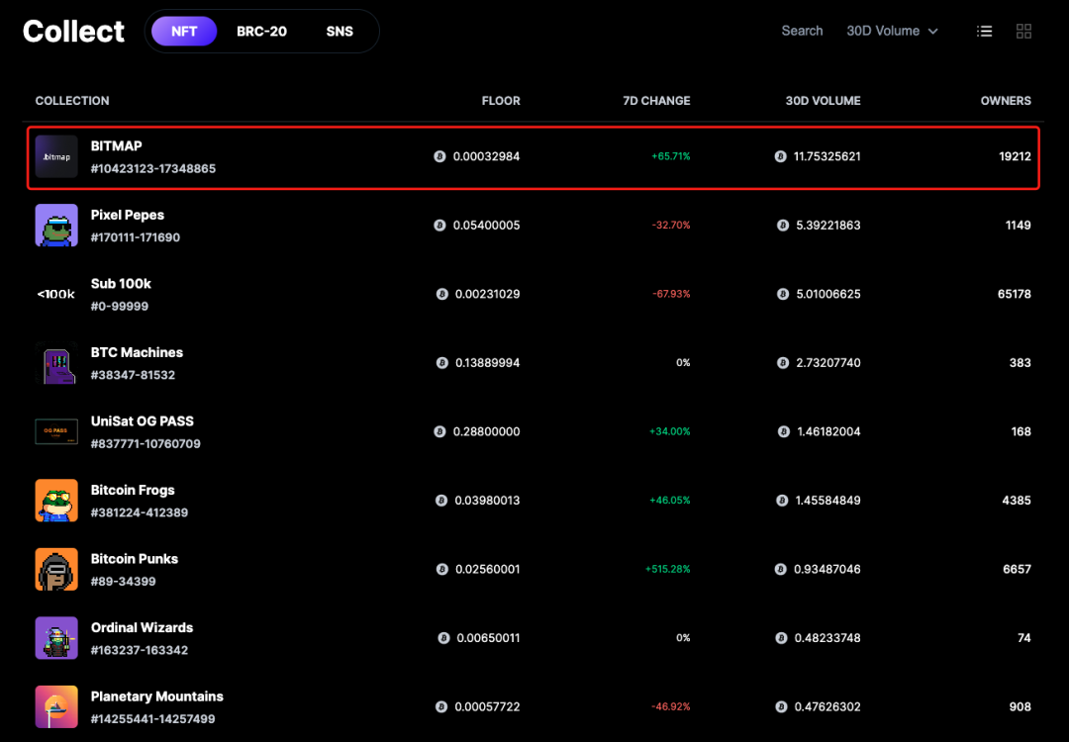1069x742 pixels.
Task: Open the Pixel Pepes collection thumbnail
Action: click(56, 226)
